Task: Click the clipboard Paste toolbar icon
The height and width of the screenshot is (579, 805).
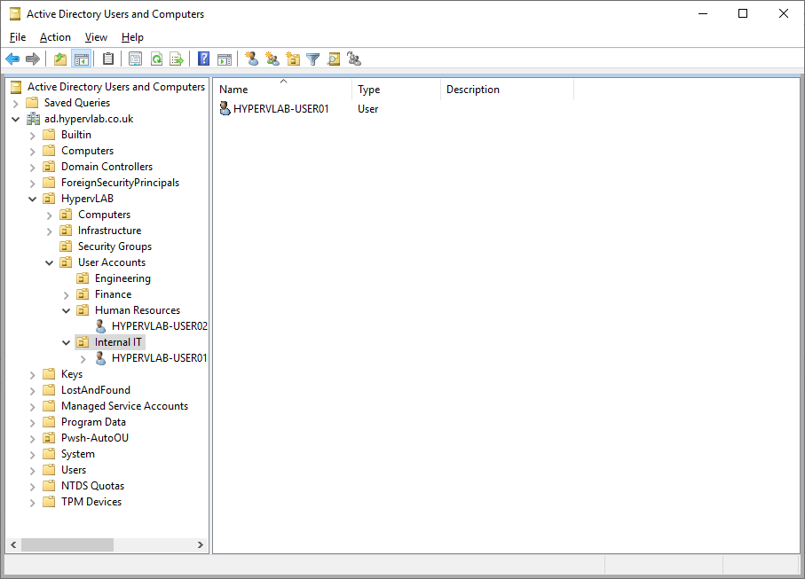Action: point(108,59)
